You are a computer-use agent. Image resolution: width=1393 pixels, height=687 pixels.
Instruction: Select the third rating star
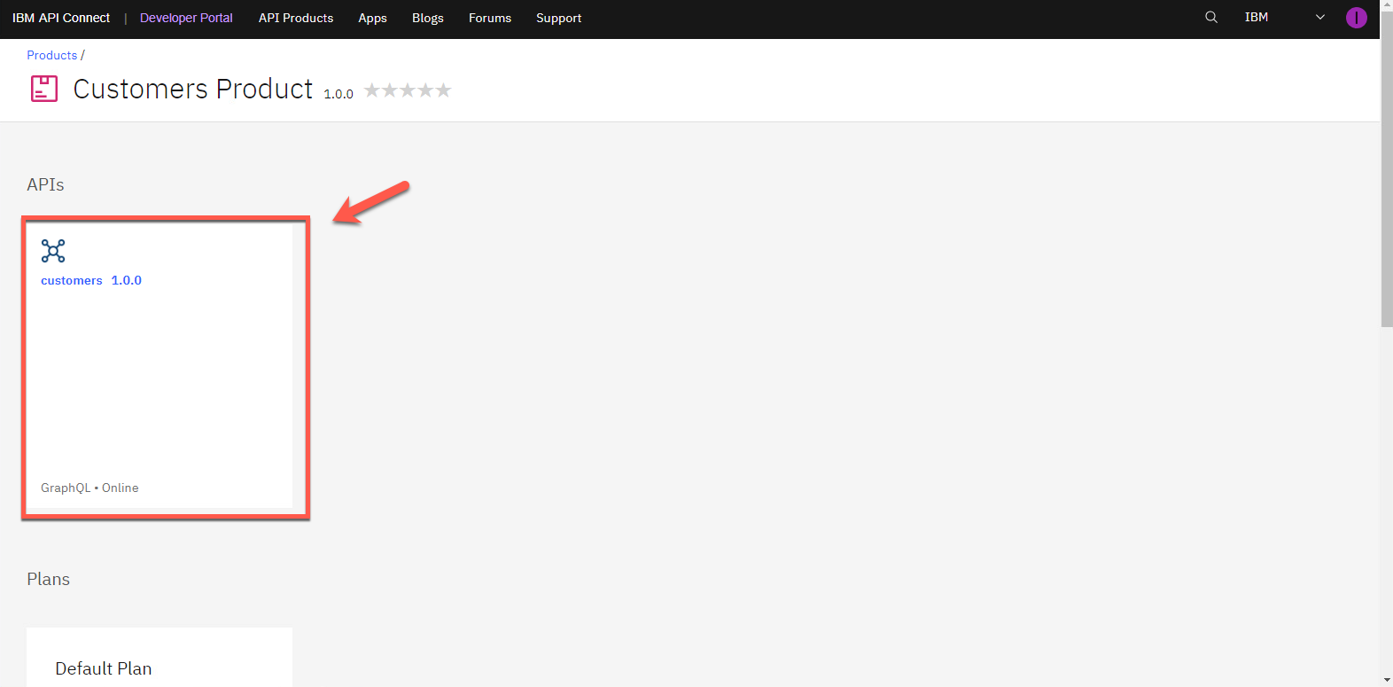tap(408, 90)
